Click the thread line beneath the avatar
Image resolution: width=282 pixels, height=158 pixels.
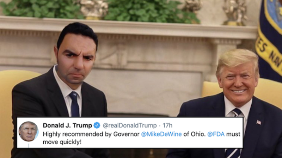coord(29,145)
